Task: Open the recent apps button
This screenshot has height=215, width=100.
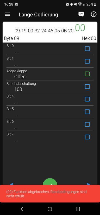Action: [78, 209]
